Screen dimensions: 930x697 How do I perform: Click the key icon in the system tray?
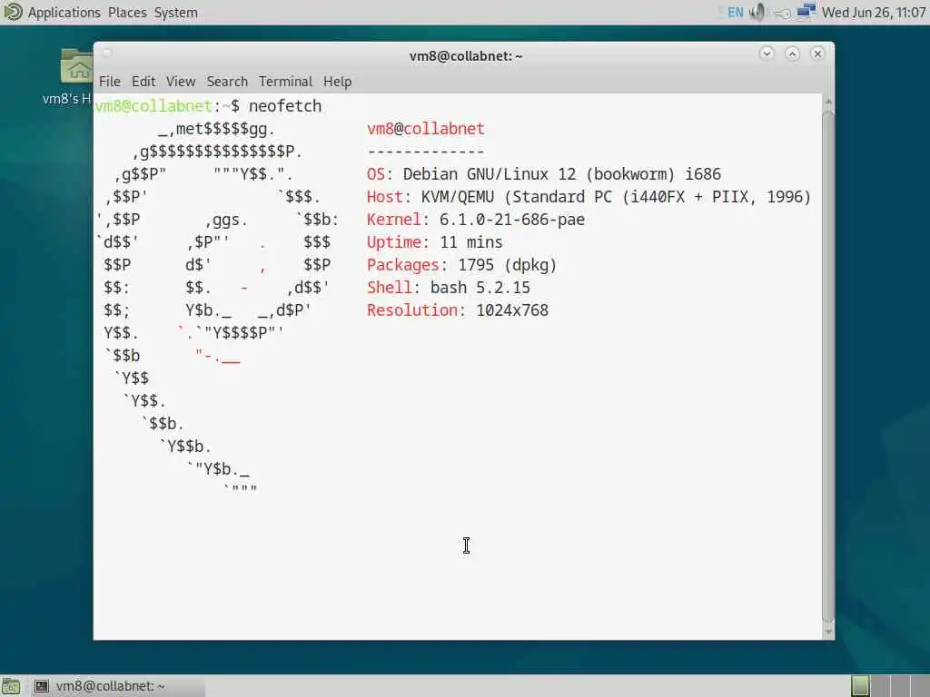pyautogui.click(x=782, y=13)
